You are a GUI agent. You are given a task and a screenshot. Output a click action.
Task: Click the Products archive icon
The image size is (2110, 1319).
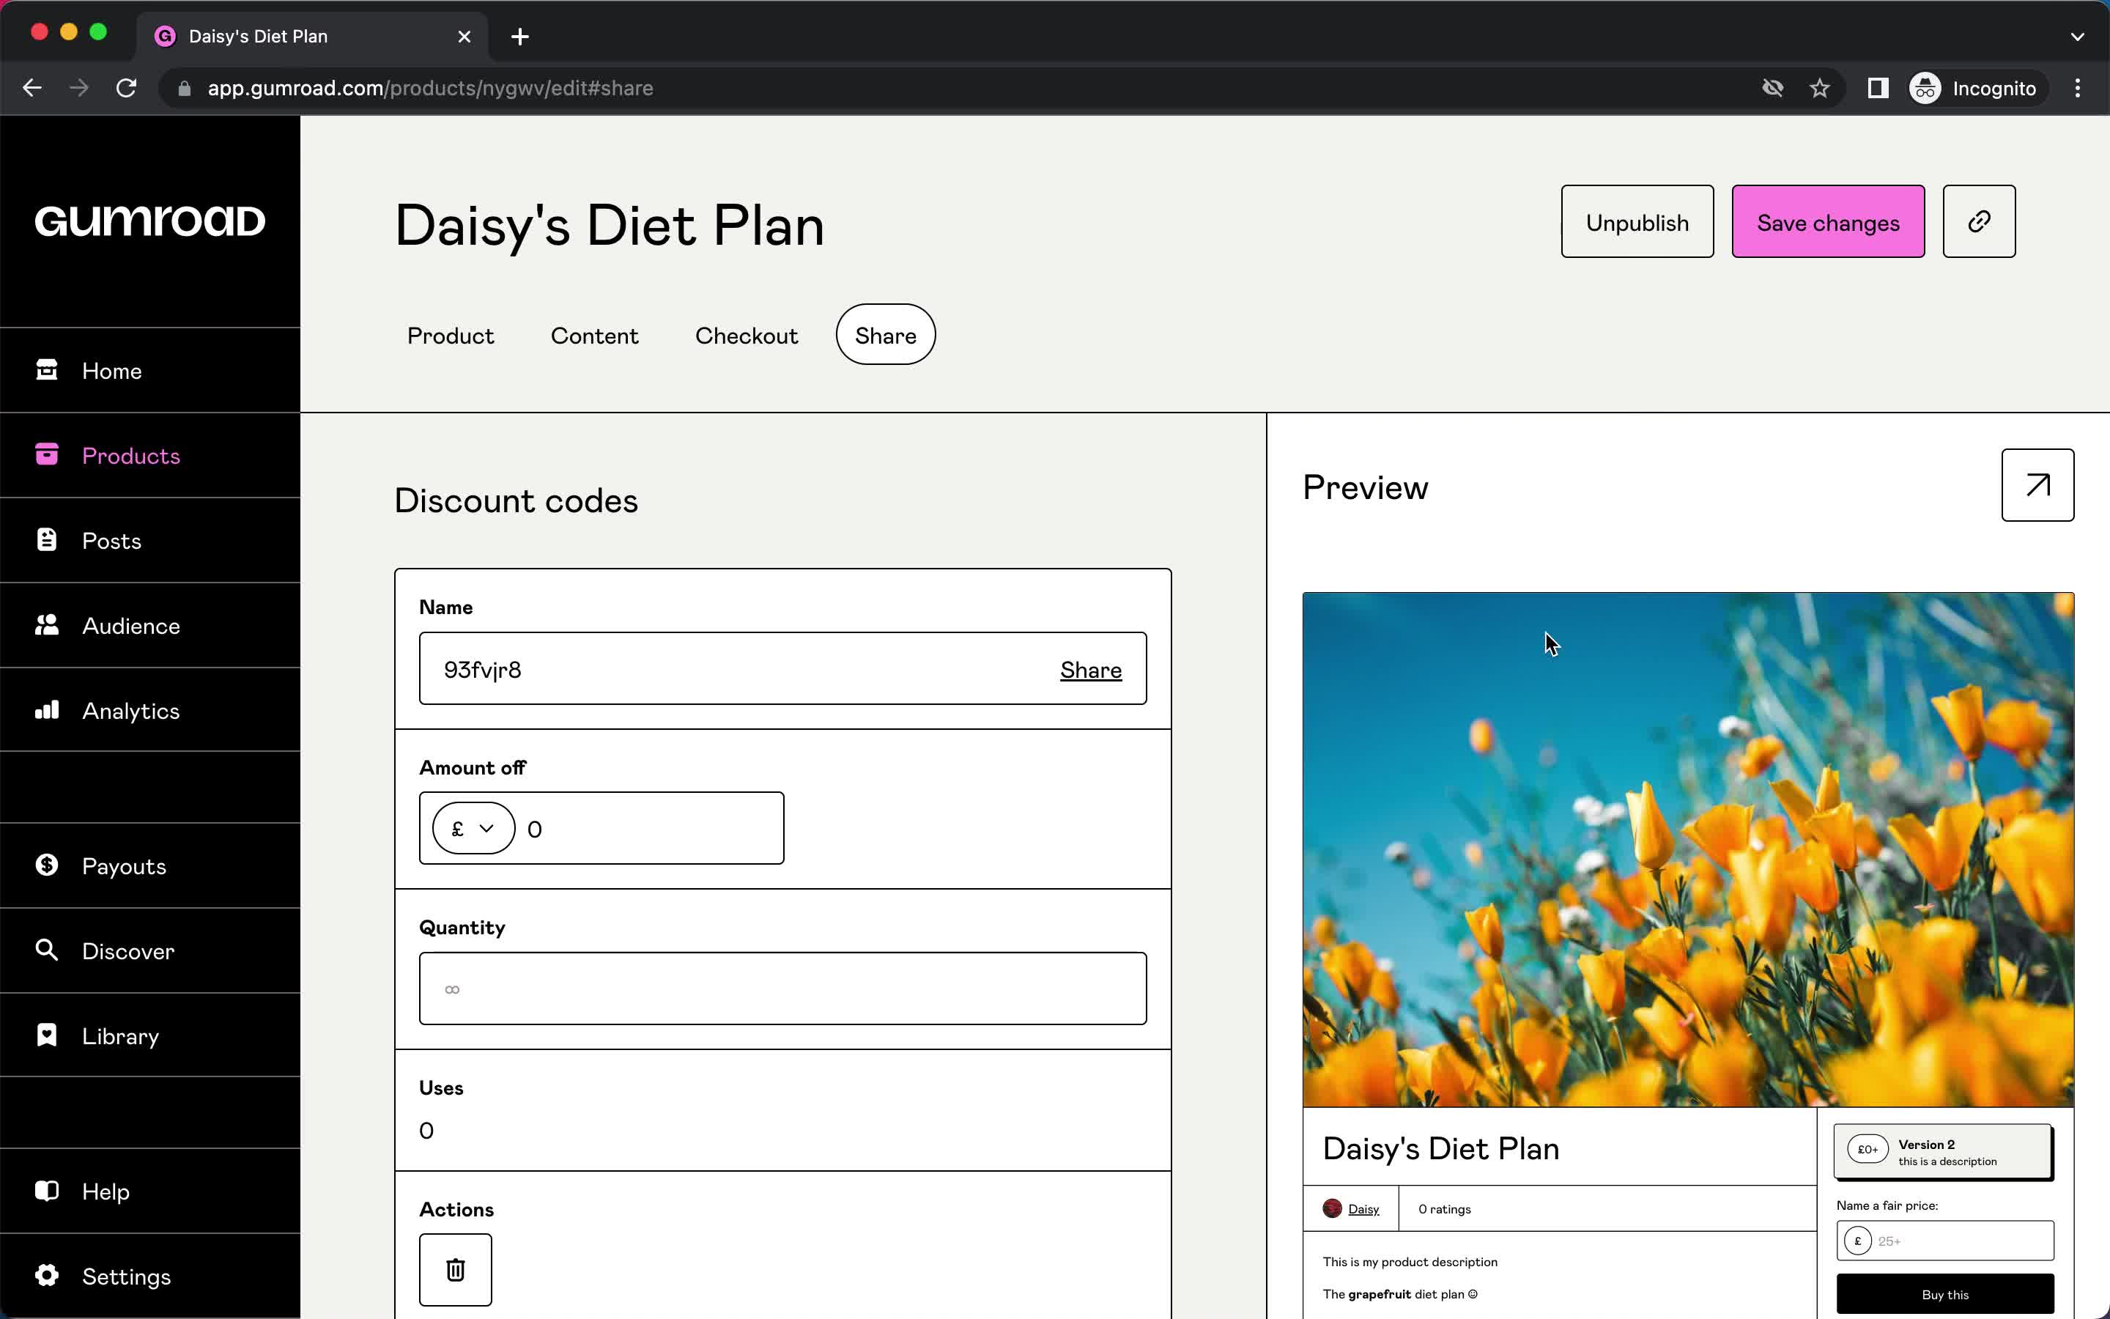pos(47,454)
